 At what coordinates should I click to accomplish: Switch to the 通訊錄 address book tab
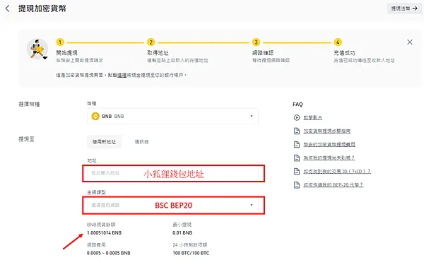click(142, 142)
